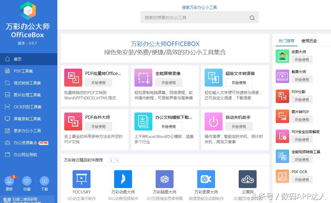This screenshot has width=331, height=203.
Task: Click the 搜索万彩办公小工具 heading
Action: 199,7
